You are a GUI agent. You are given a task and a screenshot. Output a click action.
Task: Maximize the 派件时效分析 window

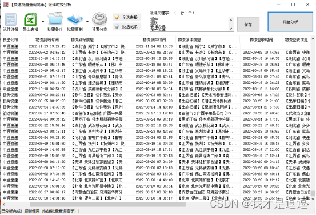point(293,5)
